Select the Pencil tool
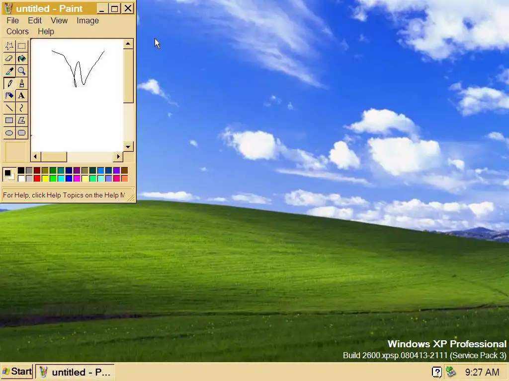The image size is (509, 381). point(9,83)
